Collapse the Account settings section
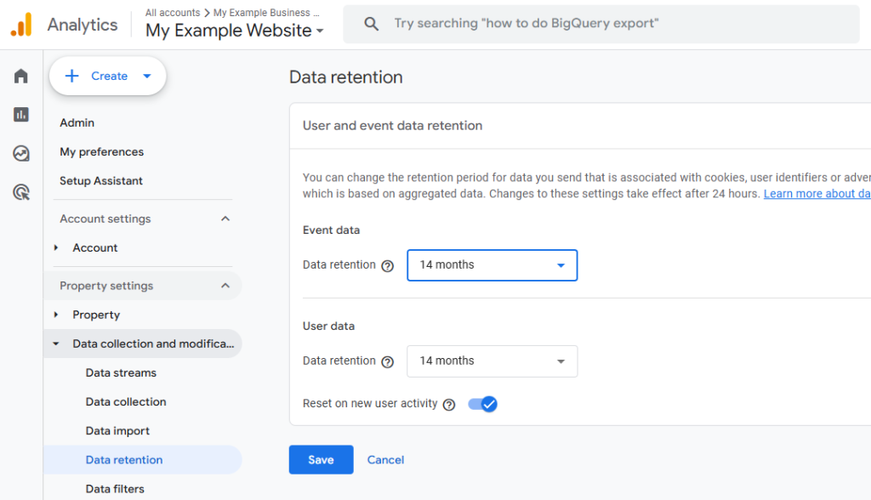The width and height of the screenshot is (871, 500). [x=225, y=219]
